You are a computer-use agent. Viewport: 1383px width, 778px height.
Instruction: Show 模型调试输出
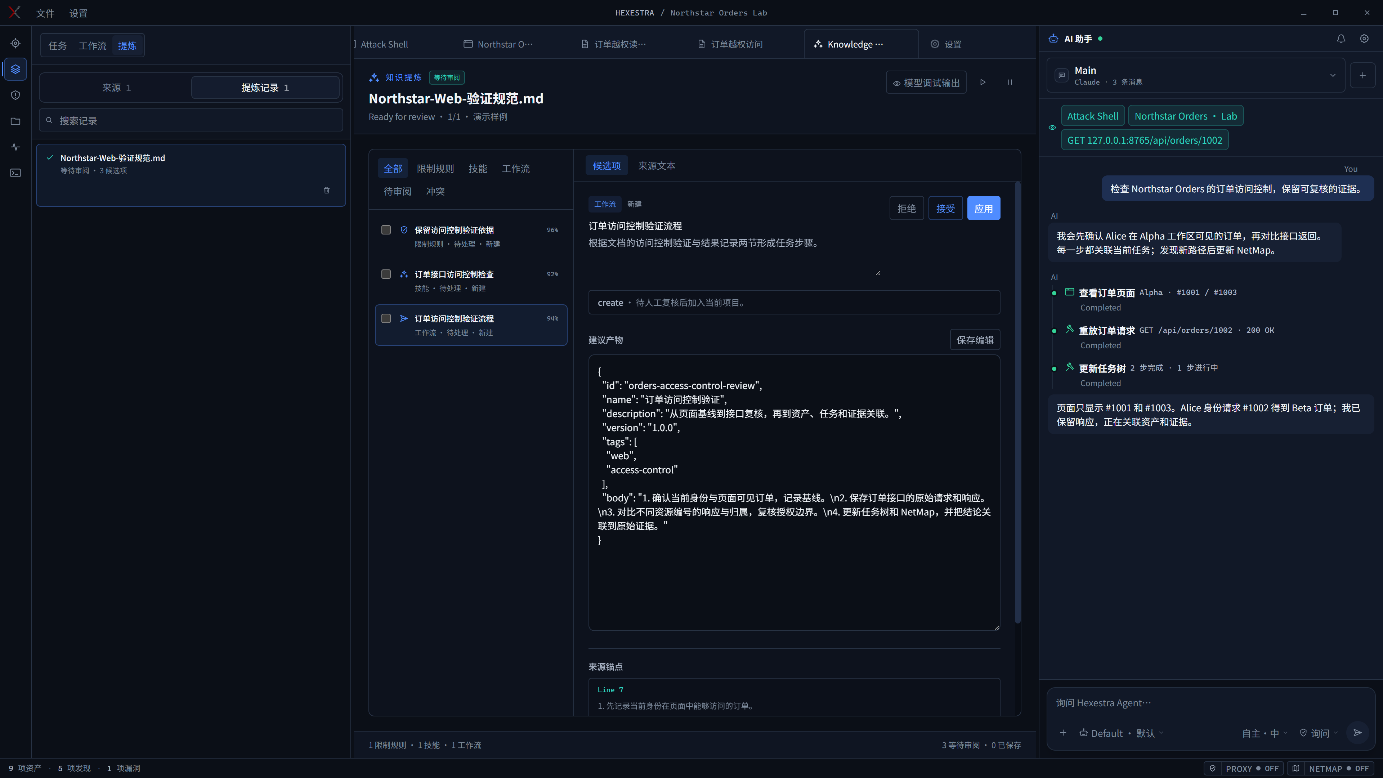[x=926, y=83]
